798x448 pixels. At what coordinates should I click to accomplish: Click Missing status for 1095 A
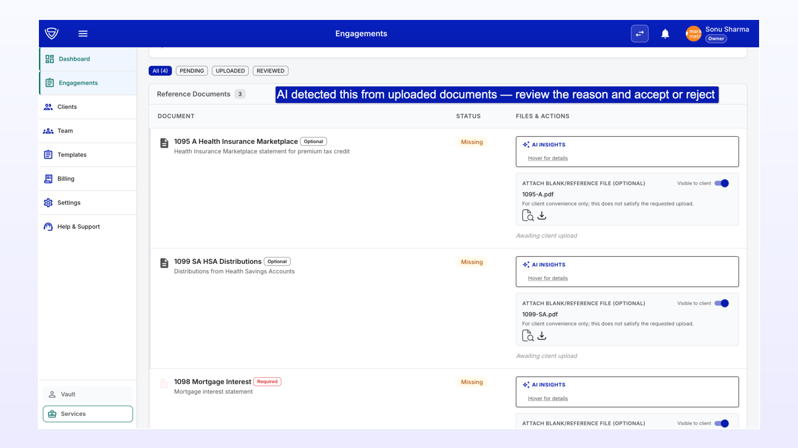[472, 142]
